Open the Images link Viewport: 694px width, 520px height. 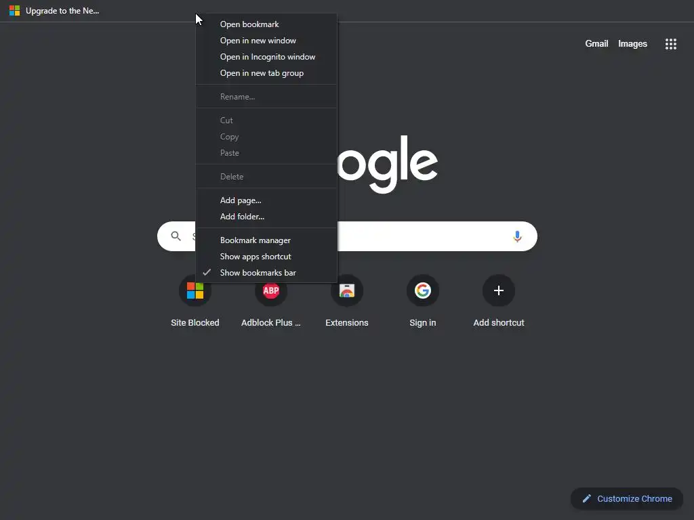[632, 44]
